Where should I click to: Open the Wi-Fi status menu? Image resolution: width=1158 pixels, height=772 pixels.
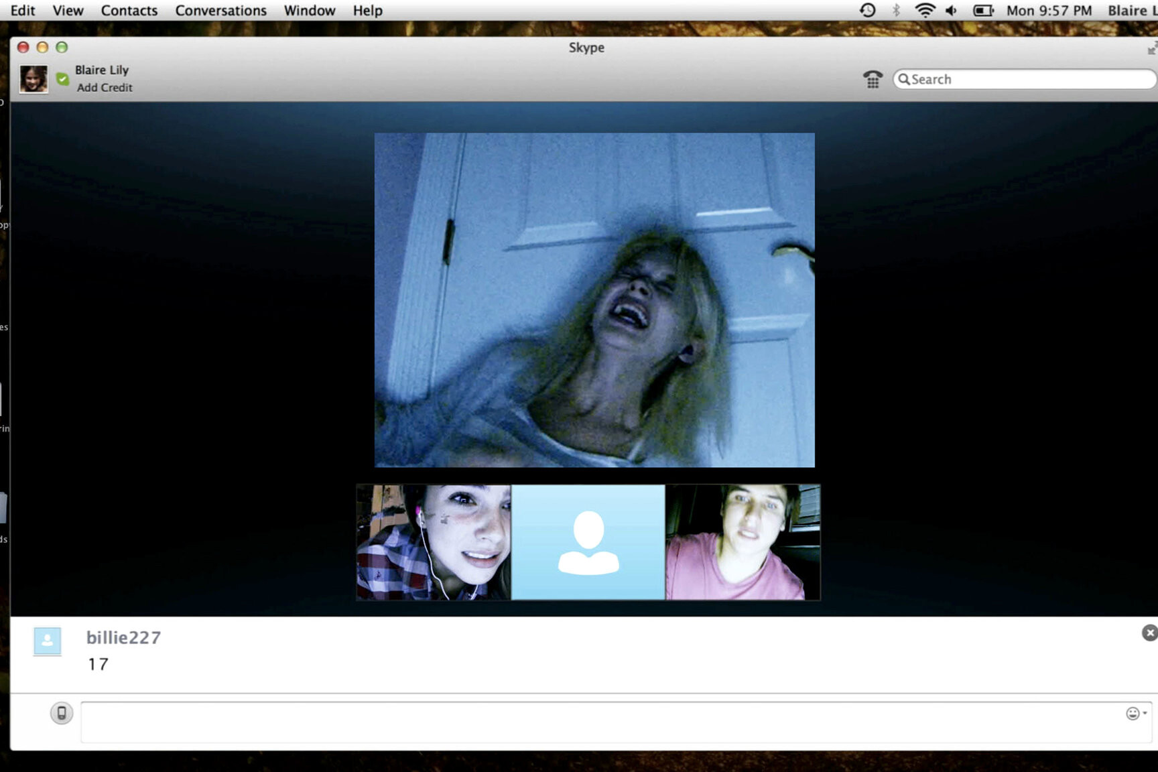pos(925,10)
